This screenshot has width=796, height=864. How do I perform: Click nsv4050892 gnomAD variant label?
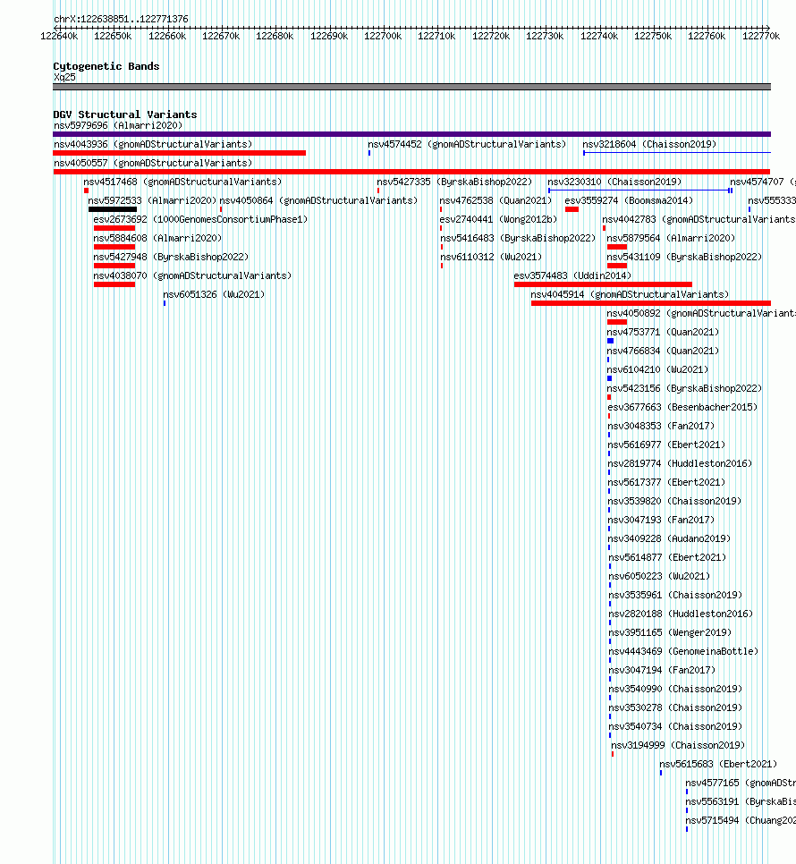tap(701, 313)
